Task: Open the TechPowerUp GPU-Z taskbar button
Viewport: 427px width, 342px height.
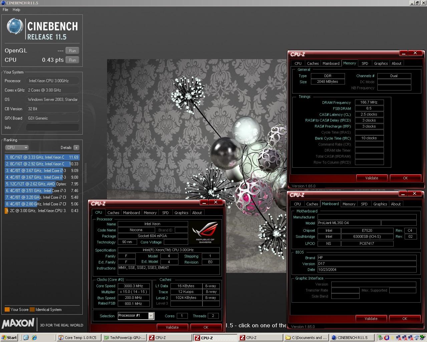Action: point(124,338)
